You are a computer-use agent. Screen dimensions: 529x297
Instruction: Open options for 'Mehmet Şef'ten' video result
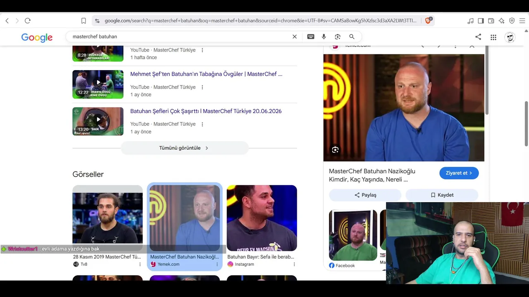[x=202, y=87]
